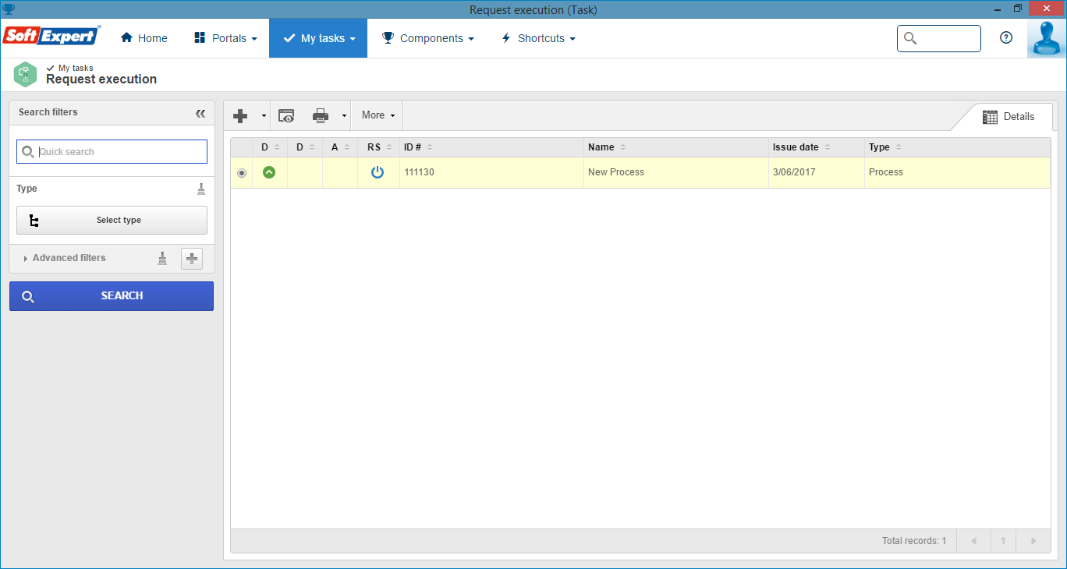Open the Components menu
The image size is (1067, 569).
pyautogui.click(x=427, y=38)
